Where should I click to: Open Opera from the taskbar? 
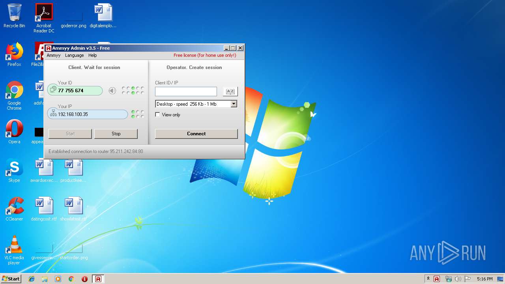coord(84,279)
